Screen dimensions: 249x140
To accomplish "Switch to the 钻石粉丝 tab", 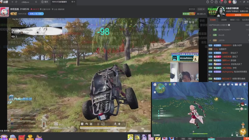I will [246, 20].
